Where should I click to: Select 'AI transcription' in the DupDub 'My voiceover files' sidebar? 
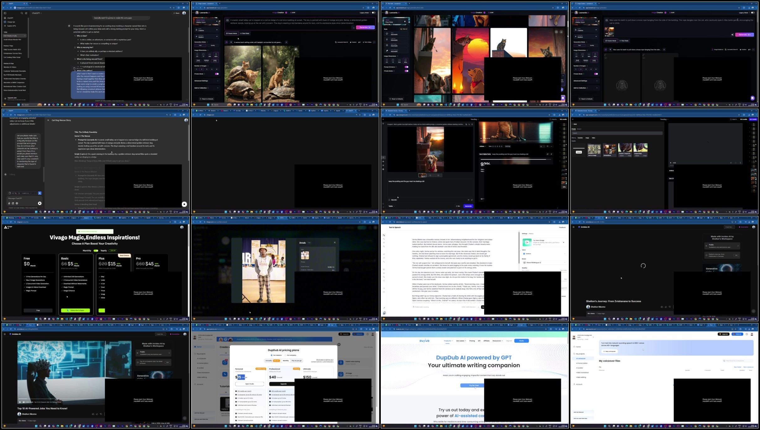point(582,363)
